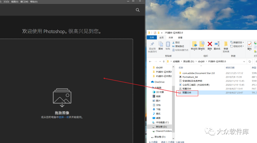Click the navigation pane scrollbar up arrow

tap(173, 67)
